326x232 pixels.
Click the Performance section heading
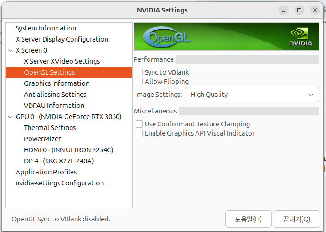tap(154, 59)
